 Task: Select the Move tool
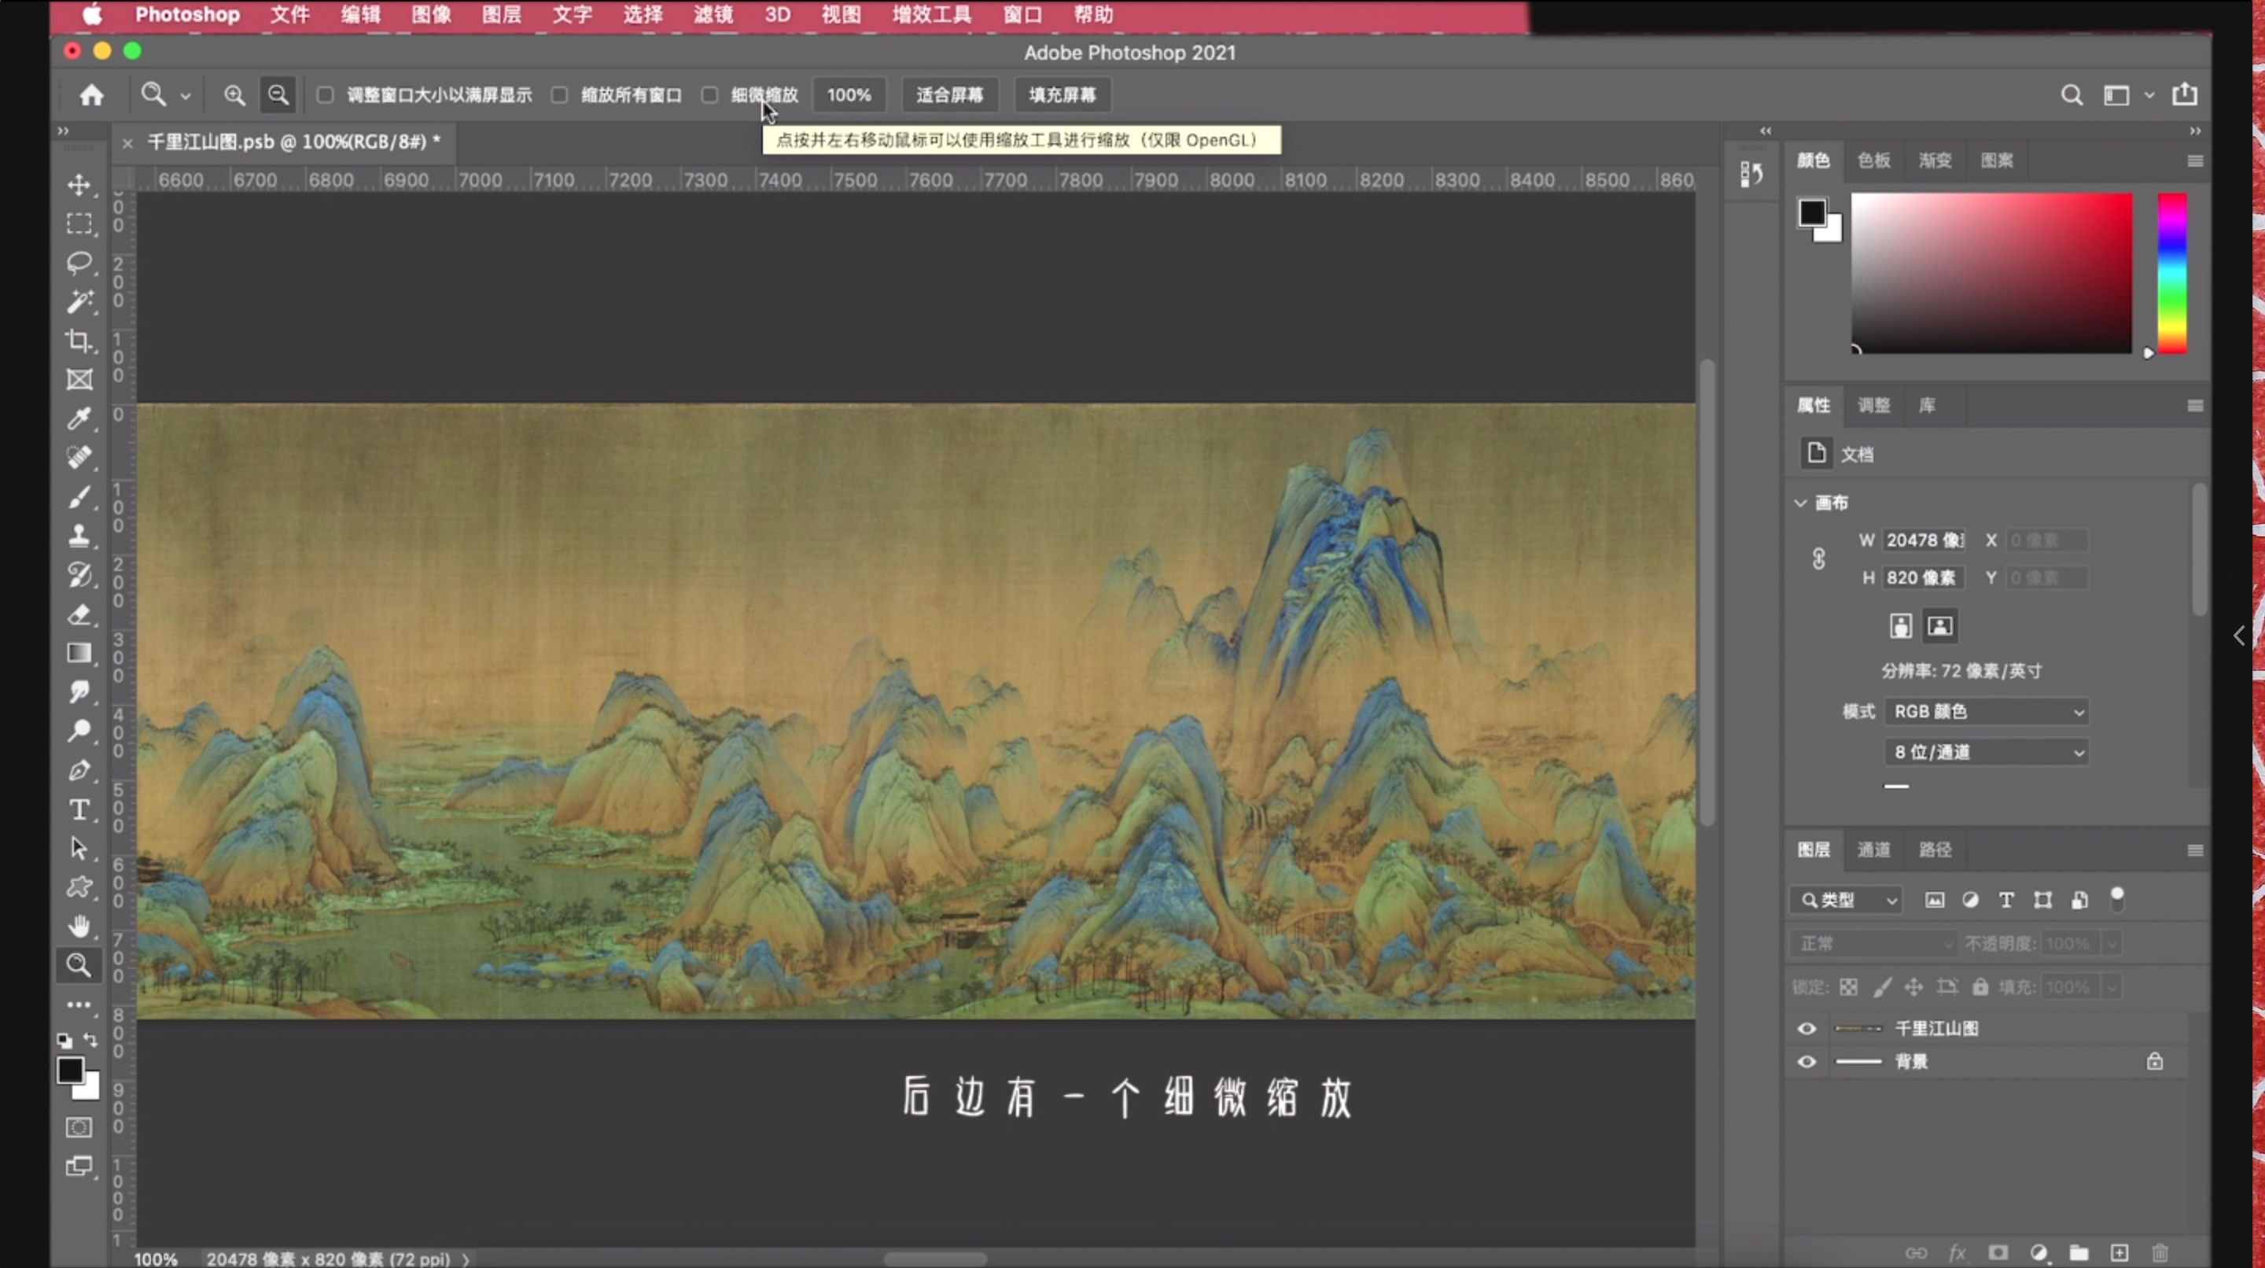tap(79, 185)
